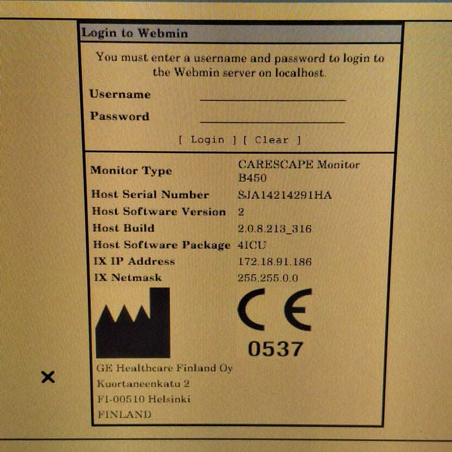This screenshot has height=452, width=452.
Task: Click the 'You must enter a username' message
Action: [x=240, y=65]
